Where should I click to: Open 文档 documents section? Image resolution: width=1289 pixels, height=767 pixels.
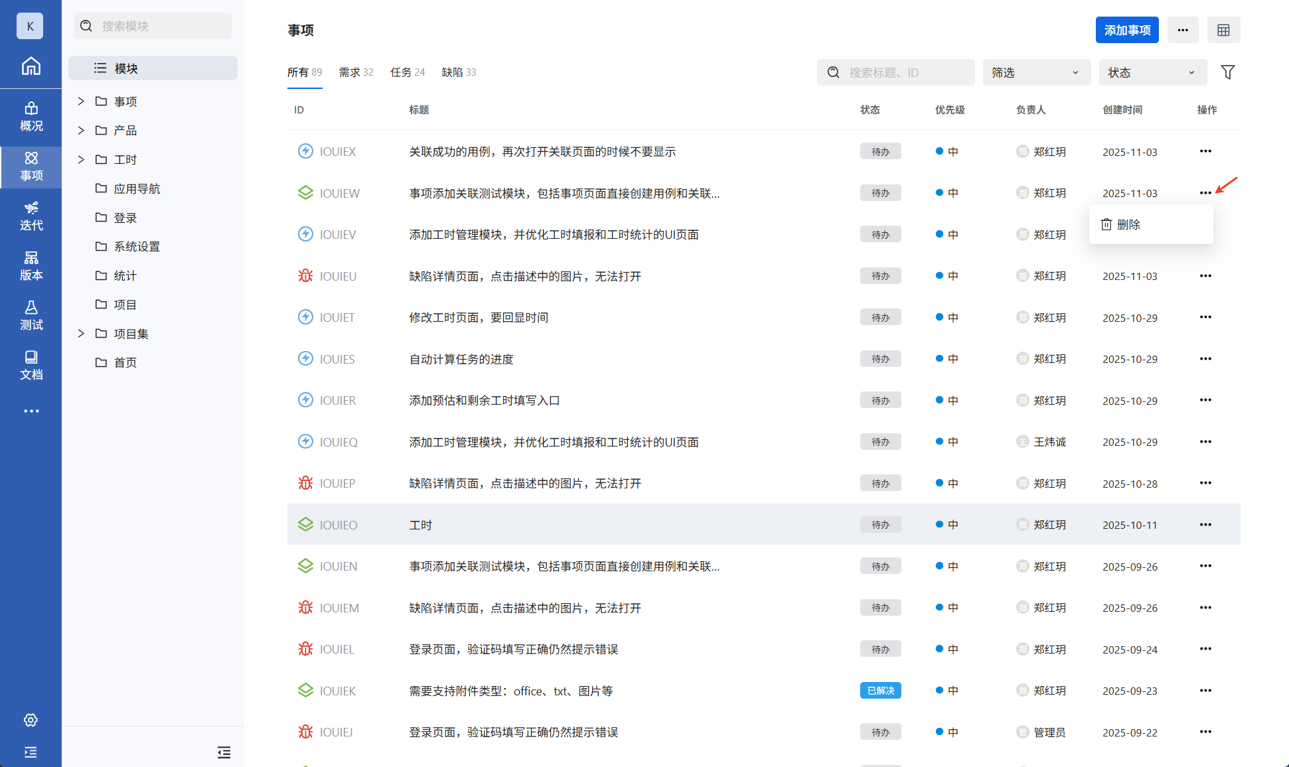click(x=31, y=366)
